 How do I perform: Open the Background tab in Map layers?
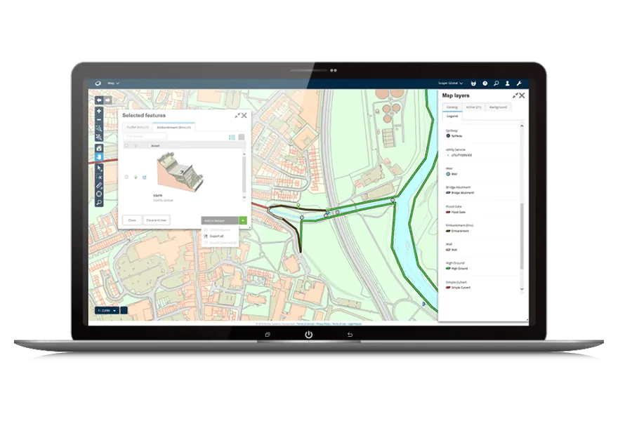point(498,107)
